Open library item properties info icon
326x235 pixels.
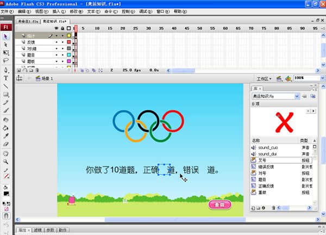[x=264, y=208]
